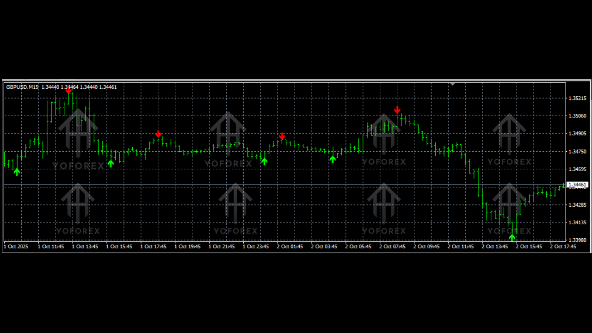Click the green up arrow near 1 Oct 15:45

(x=111, y=163)
